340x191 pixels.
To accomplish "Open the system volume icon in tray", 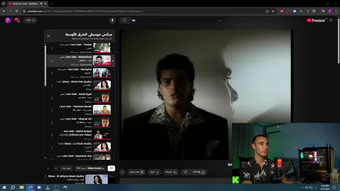I will (306, 188).
